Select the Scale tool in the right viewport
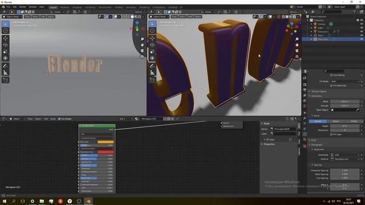 152,52
